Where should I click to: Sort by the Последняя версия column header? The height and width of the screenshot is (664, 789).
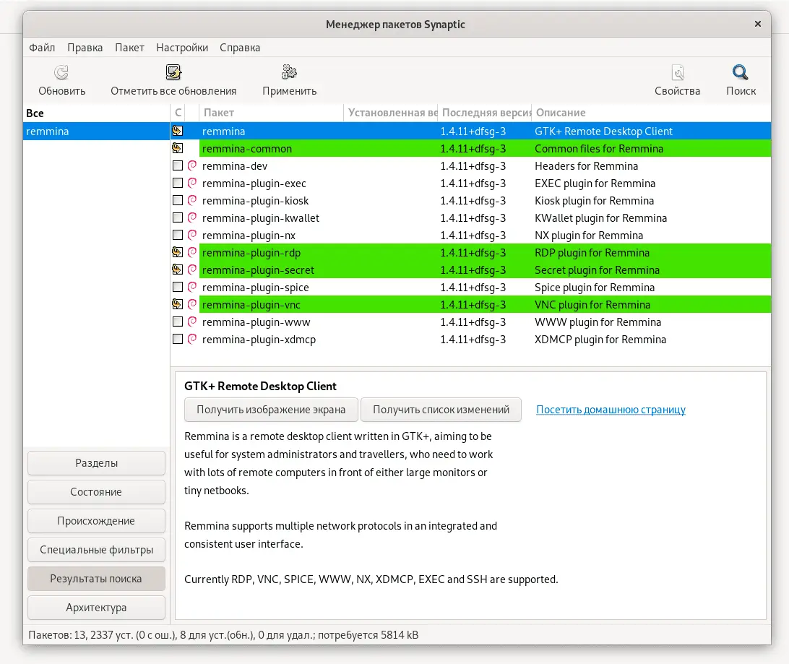[485, 113]
